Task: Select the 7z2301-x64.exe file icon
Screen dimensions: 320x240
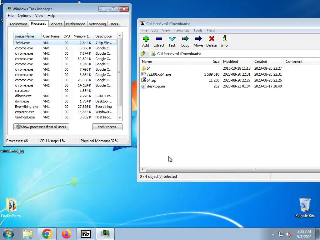Action: [x=144, y=74]
